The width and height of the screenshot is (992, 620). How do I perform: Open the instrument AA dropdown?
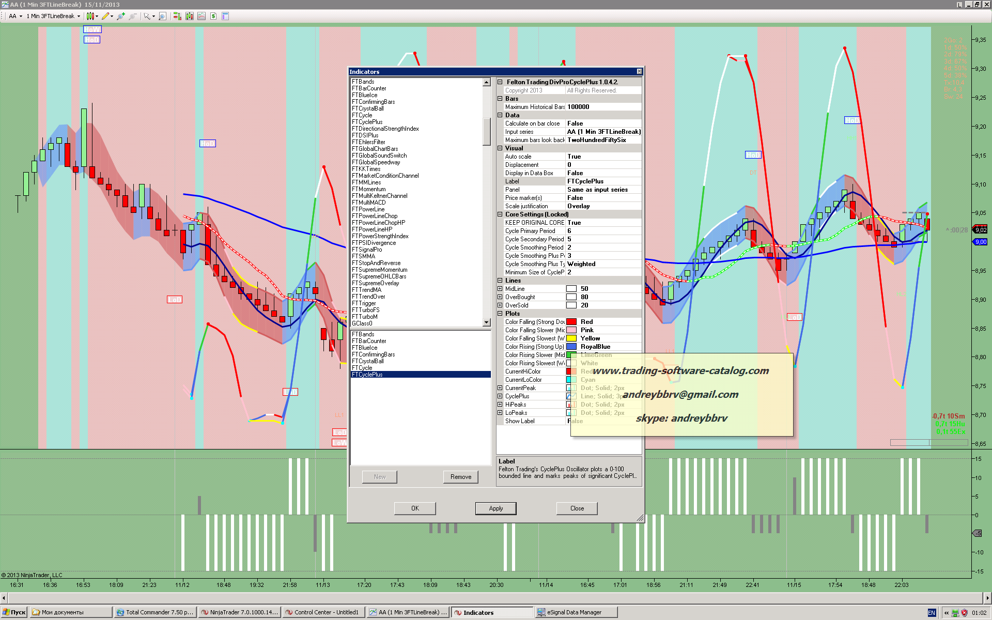coord(21,16)
